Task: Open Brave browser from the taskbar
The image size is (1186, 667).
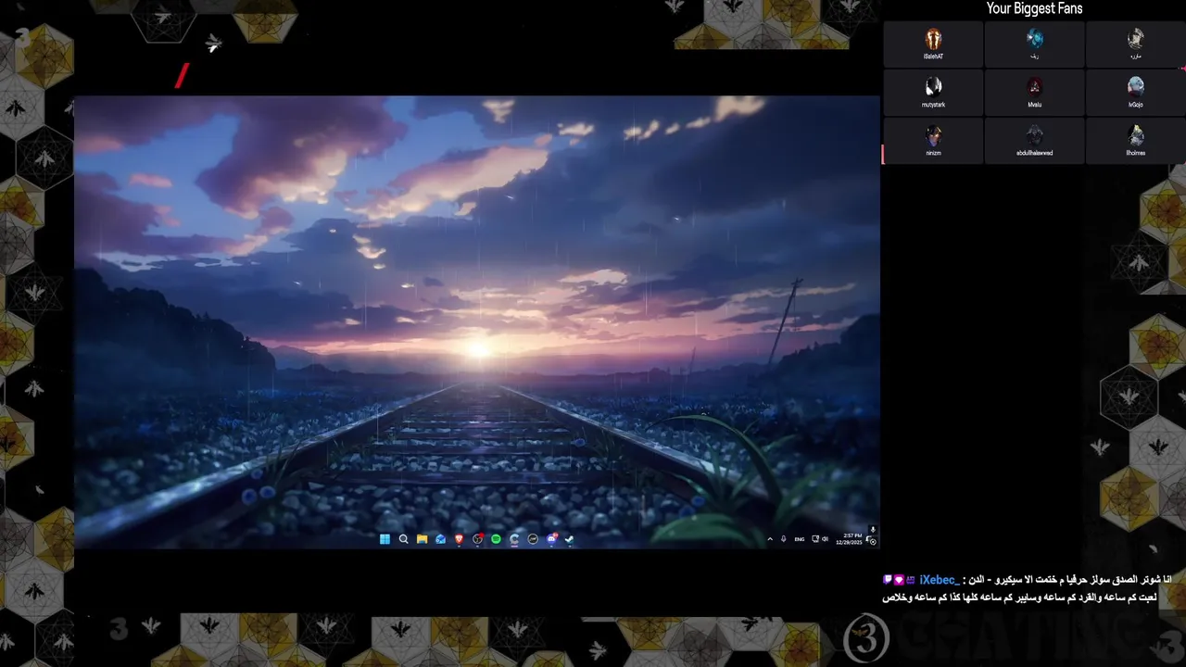Action: (x=459, y=539)
